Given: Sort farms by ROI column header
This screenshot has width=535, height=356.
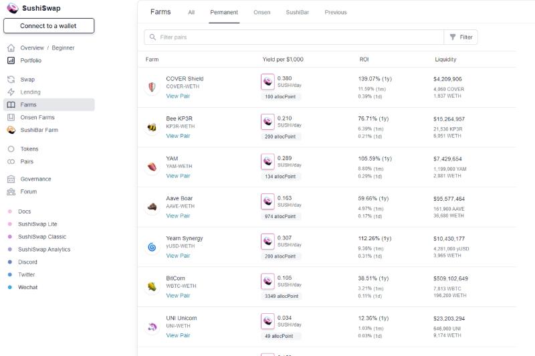Looking at the screenshot, I should (x=364, y=60).
